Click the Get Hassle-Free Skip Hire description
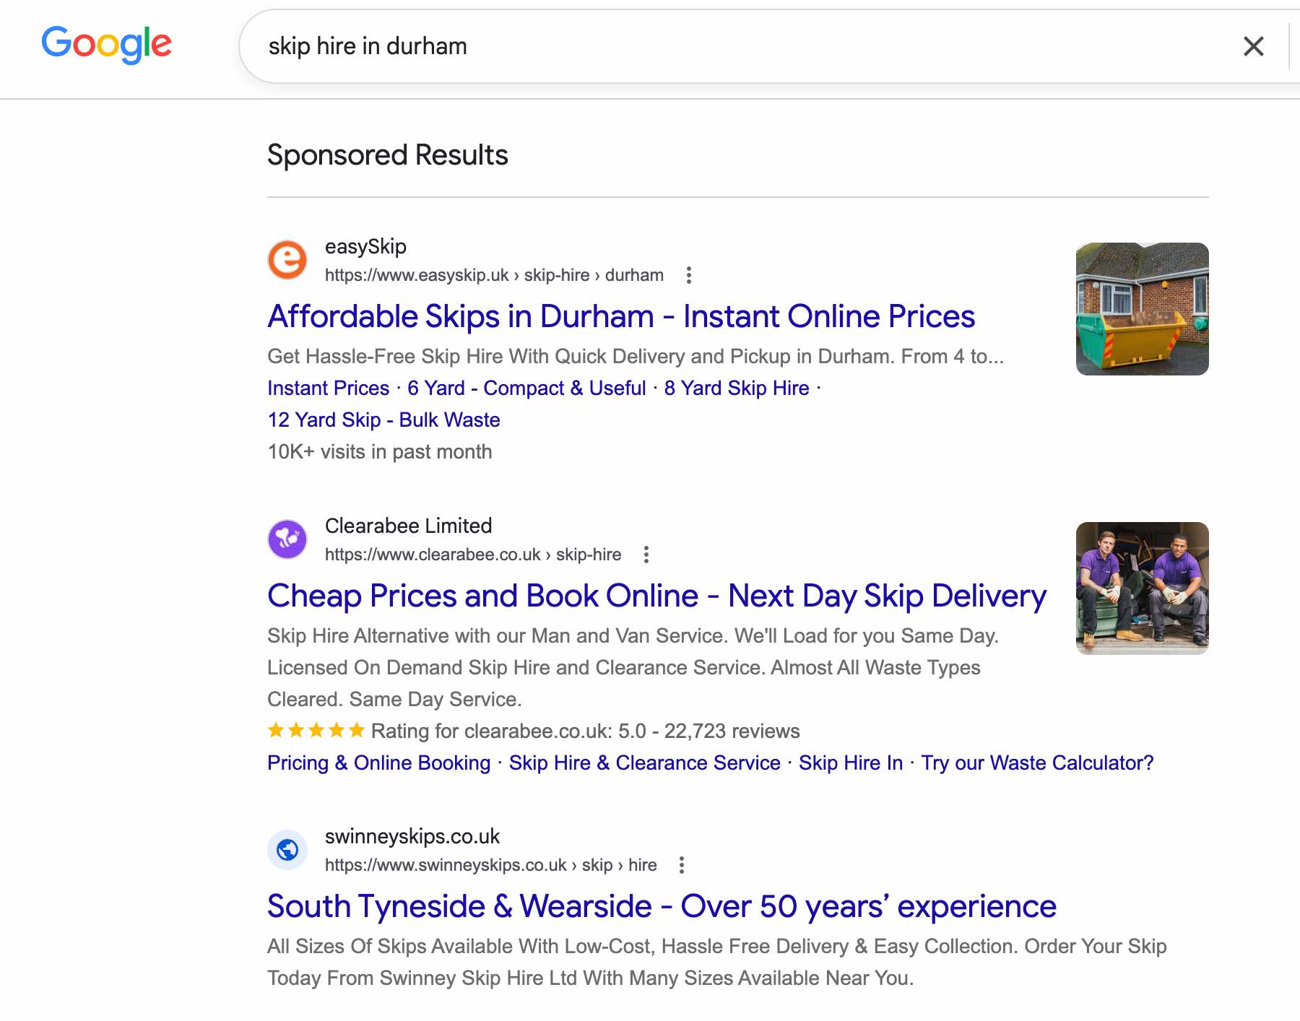This screenshot has width=1300, height=1021. coord(636,357)
